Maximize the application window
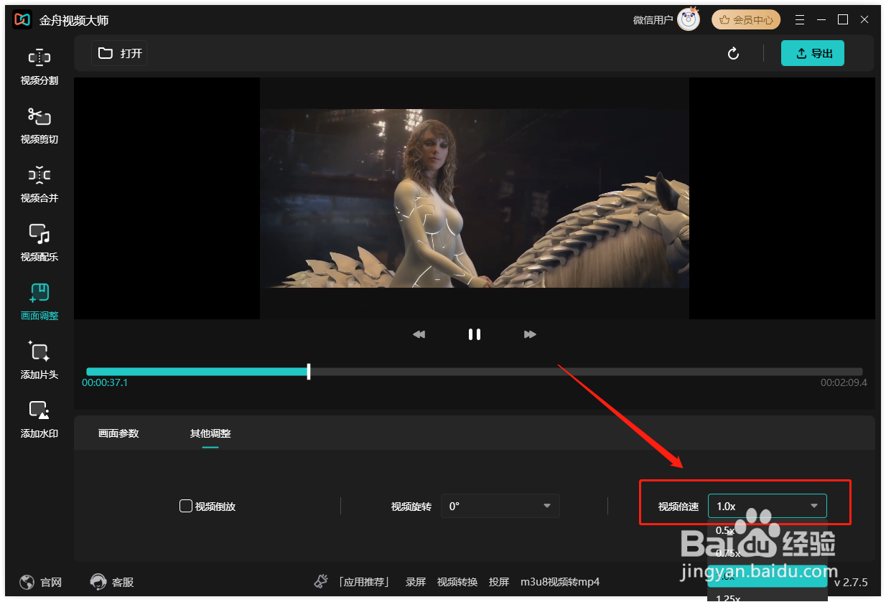This screenshot has width=886, height=602. point(843,20)
